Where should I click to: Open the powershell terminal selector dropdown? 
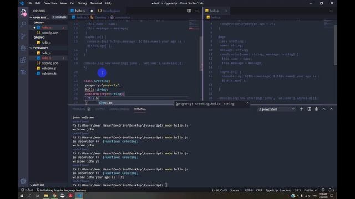point(277,109)
